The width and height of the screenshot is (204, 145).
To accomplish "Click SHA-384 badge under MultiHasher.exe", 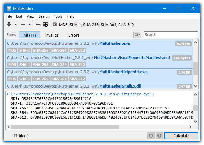I will point(59,50).
